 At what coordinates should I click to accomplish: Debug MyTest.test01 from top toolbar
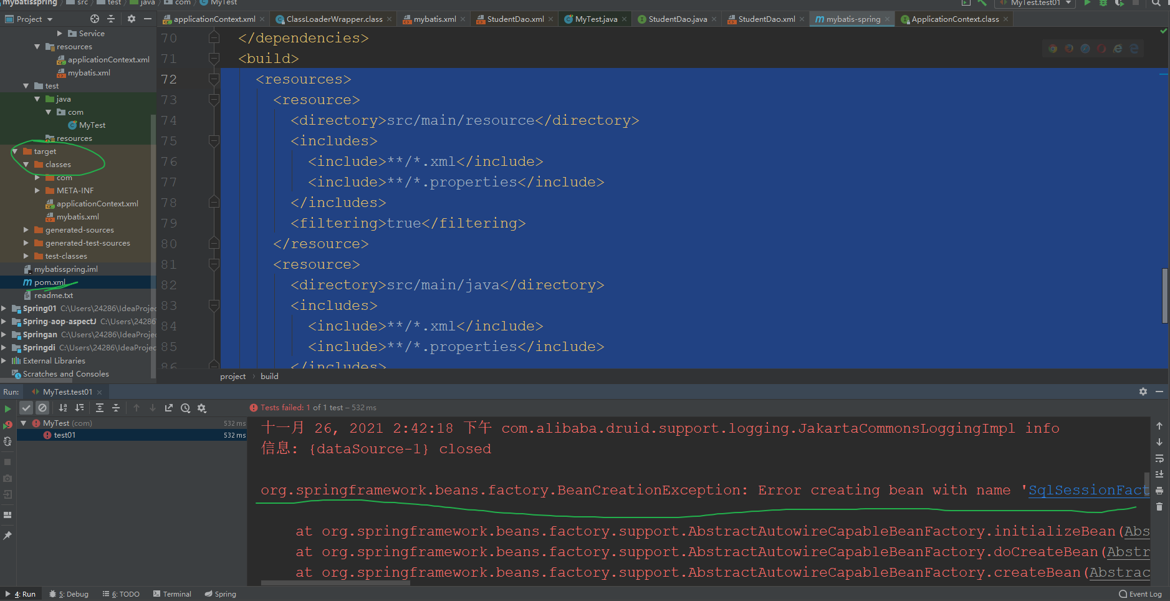pos(1103,3)
